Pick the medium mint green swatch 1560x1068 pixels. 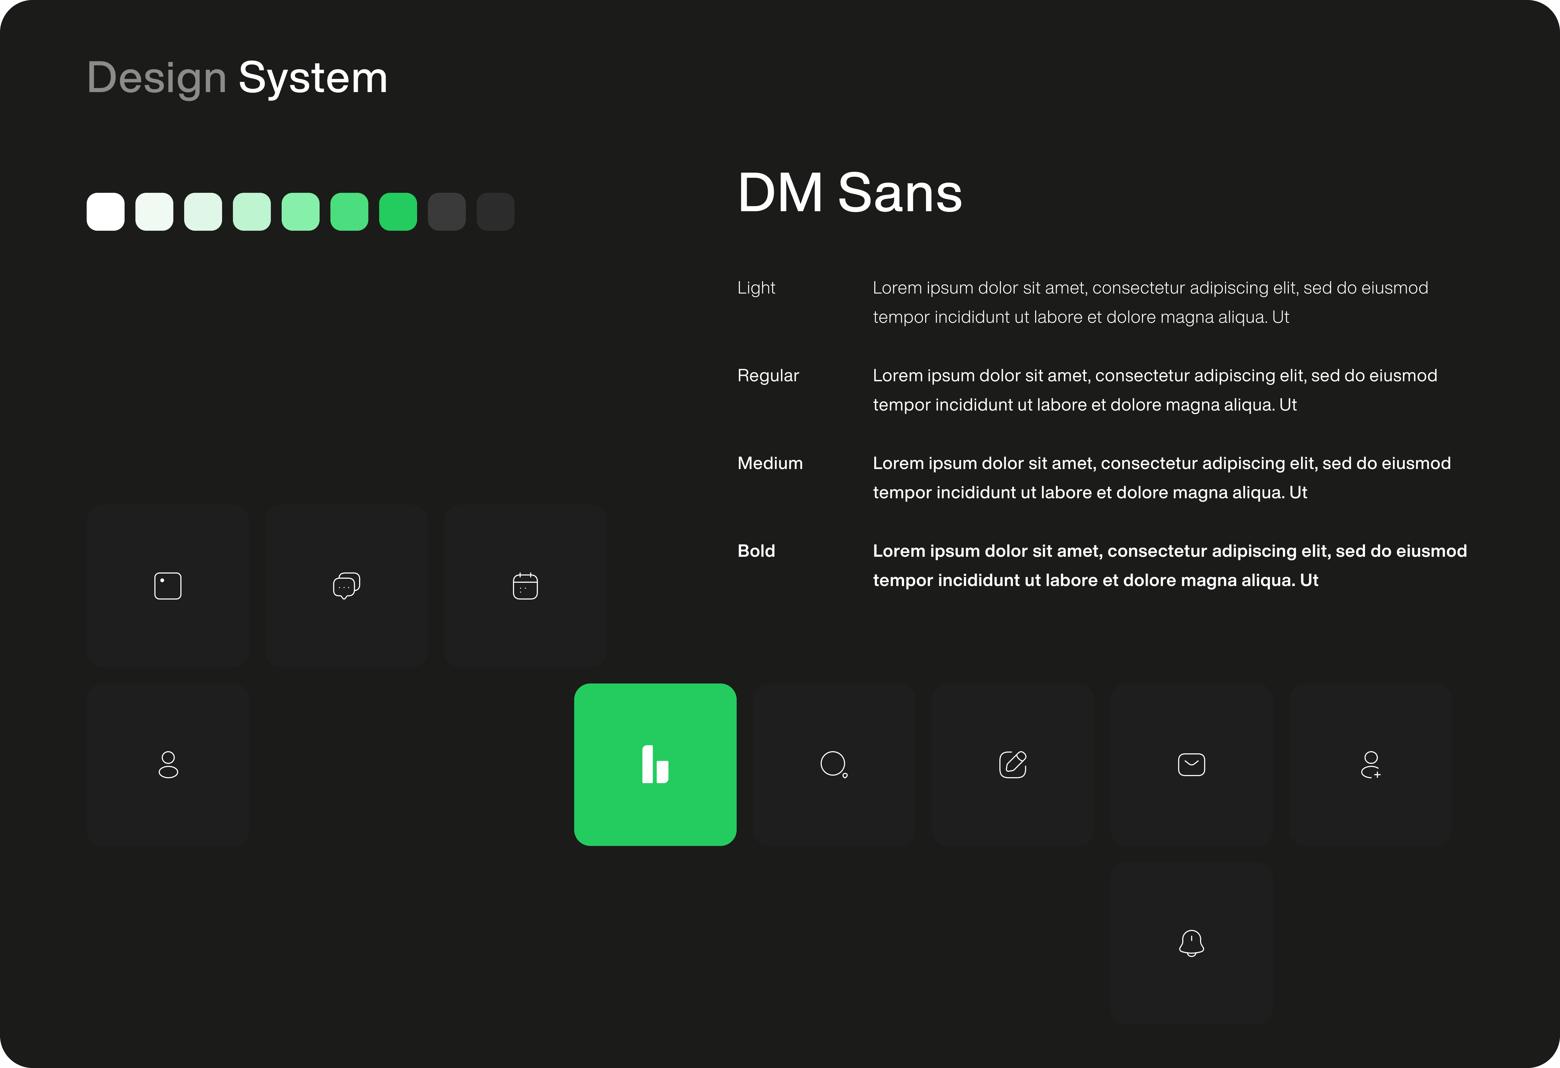pyautogui.click(x=300, y=211)
